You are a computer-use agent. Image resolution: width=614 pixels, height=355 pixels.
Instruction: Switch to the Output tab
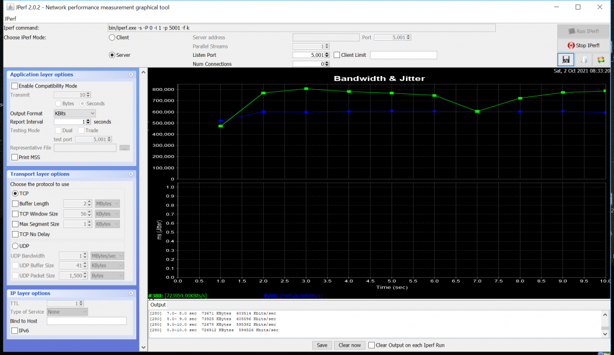coord(158,305)
